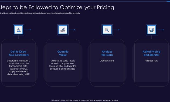Click arrow right of analyze data icon
The width and height of the screenshot is (170, 102).
click(x=116, y=30)
